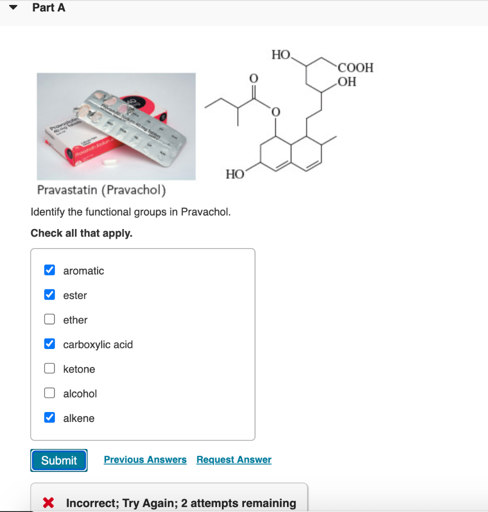This screenshot has height=512, width=488.
Task: Click the Part A heading
Action: point(48,7)
